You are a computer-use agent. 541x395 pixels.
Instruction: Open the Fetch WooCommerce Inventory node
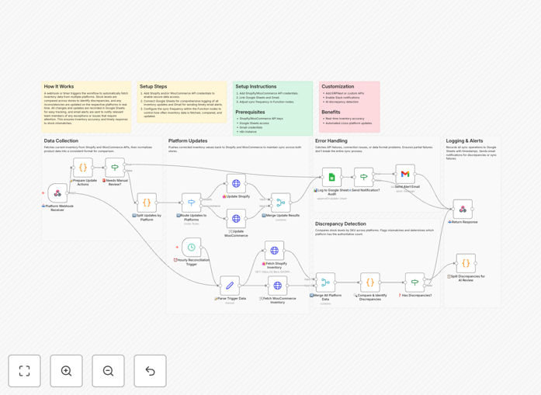277,286
